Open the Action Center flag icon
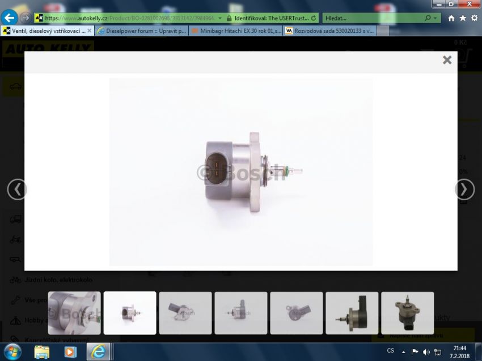 pyautogui.click(x=415, y=352)
